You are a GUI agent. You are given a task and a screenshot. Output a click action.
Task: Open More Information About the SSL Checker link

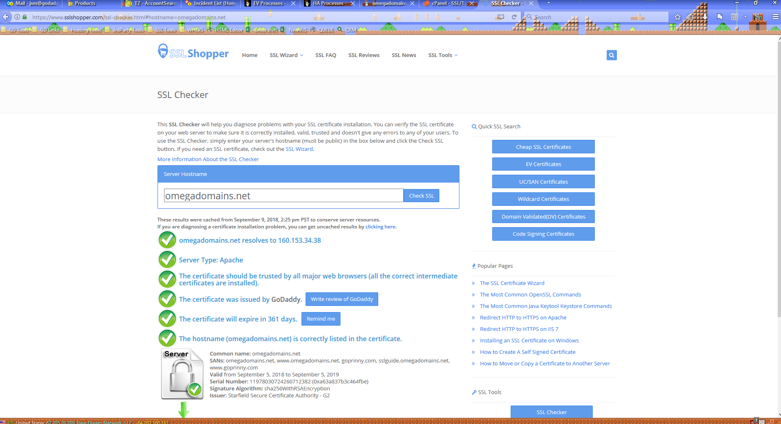click(x=208, y=159)
